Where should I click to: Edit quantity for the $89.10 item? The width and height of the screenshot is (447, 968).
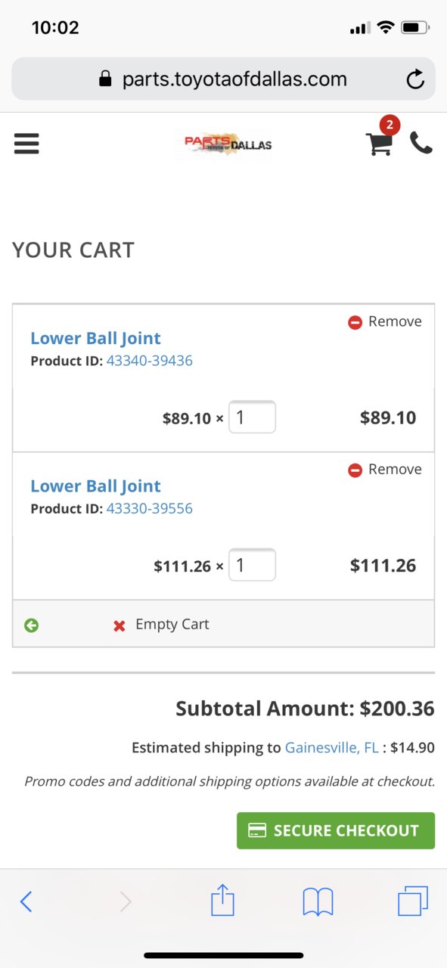[x=252, y=417]
